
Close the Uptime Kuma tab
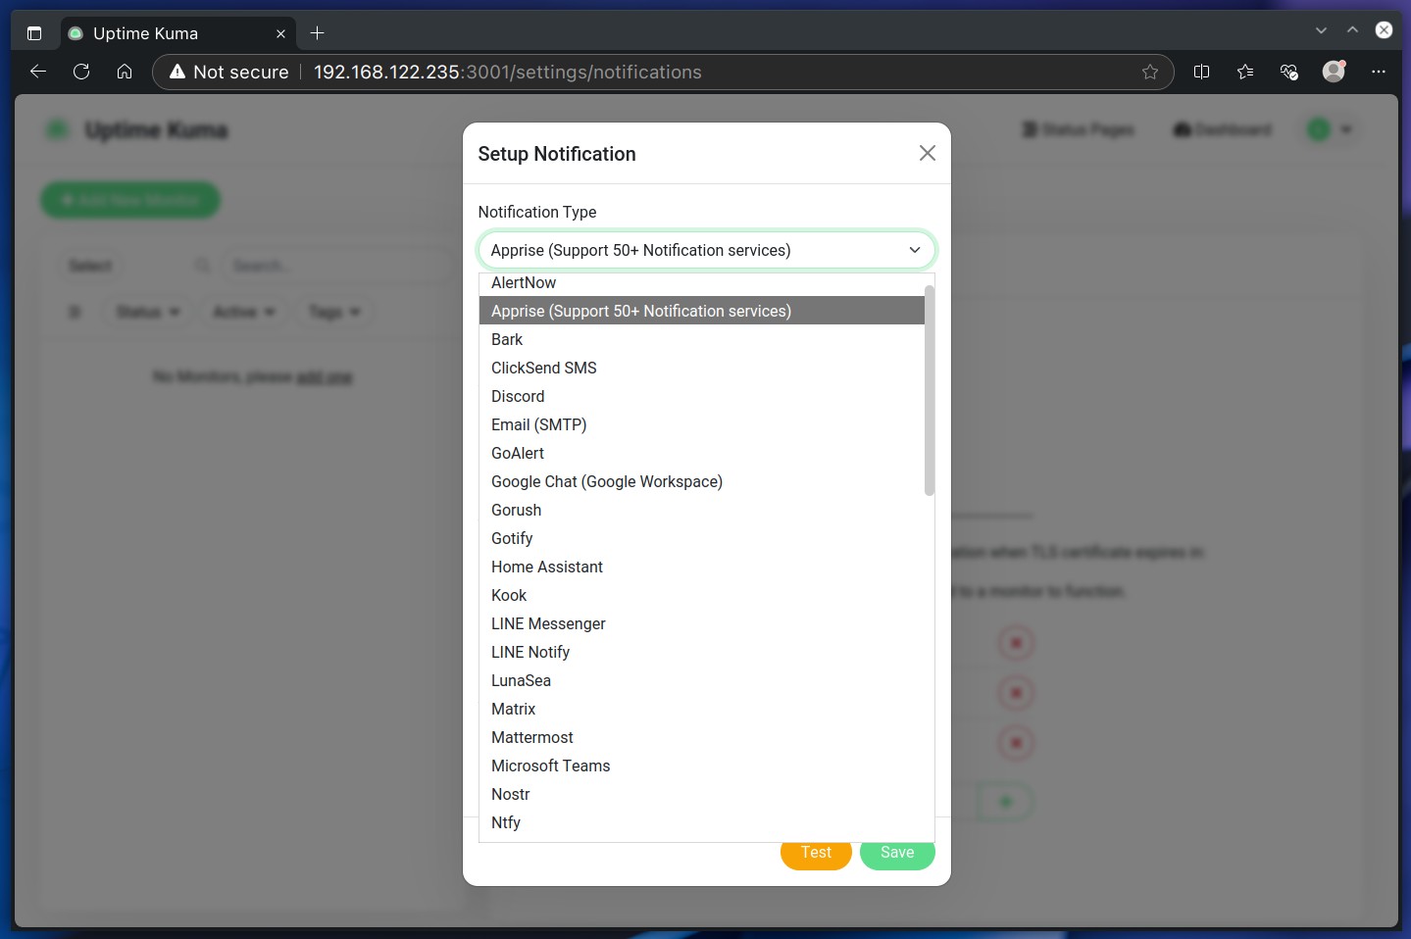pos(280,33)
